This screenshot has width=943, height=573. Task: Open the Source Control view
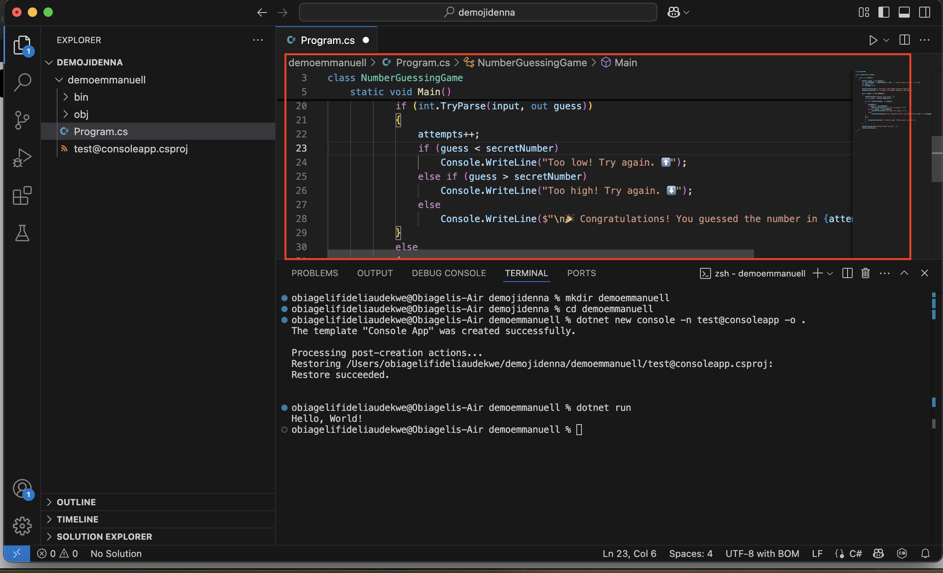[22, 120]
